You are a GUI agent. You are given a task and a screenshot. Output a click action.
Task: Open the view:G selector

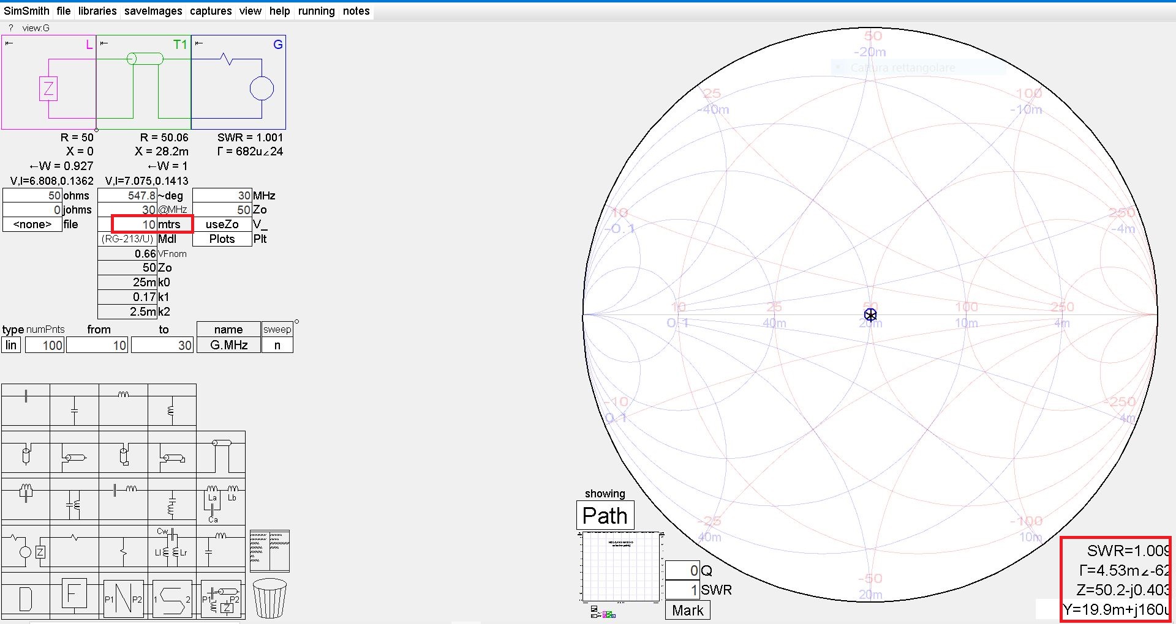[x=36, y=28]
